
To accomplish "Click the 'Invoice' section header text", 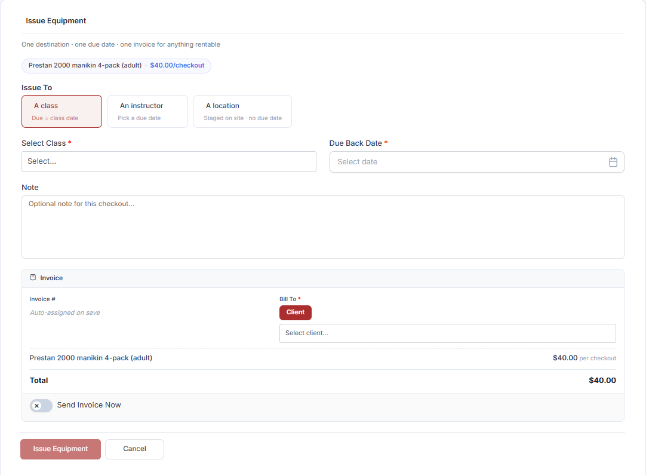I will [x=51, y=278].
